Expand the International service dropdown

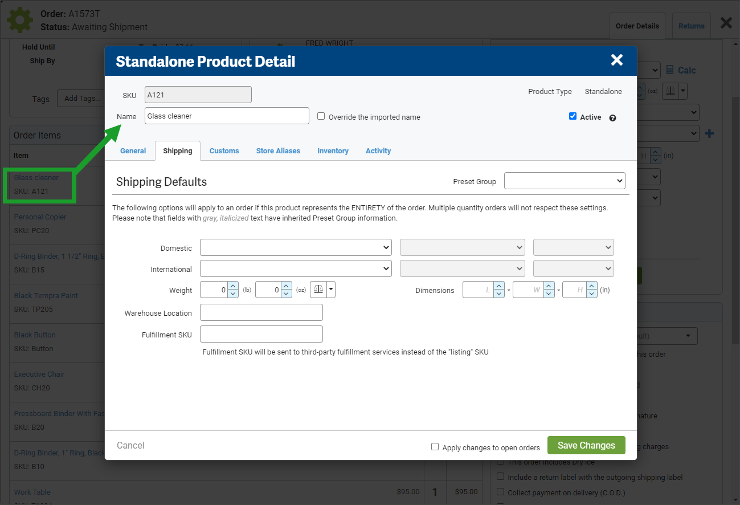pyautogui.click(x=296, y=268)
